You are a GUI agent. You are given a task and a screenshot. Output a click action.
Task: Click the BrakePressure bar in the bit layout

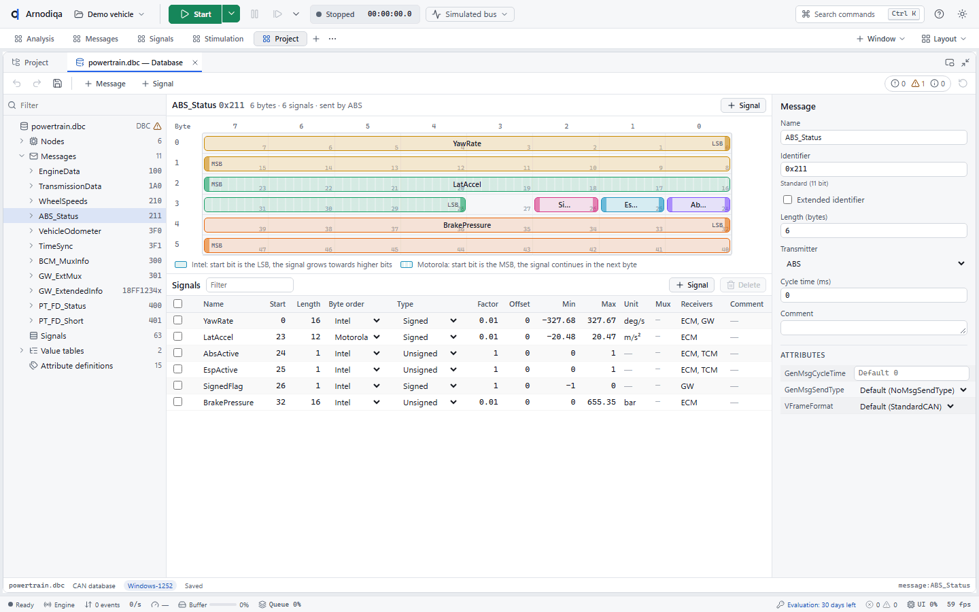pos(467,225)
